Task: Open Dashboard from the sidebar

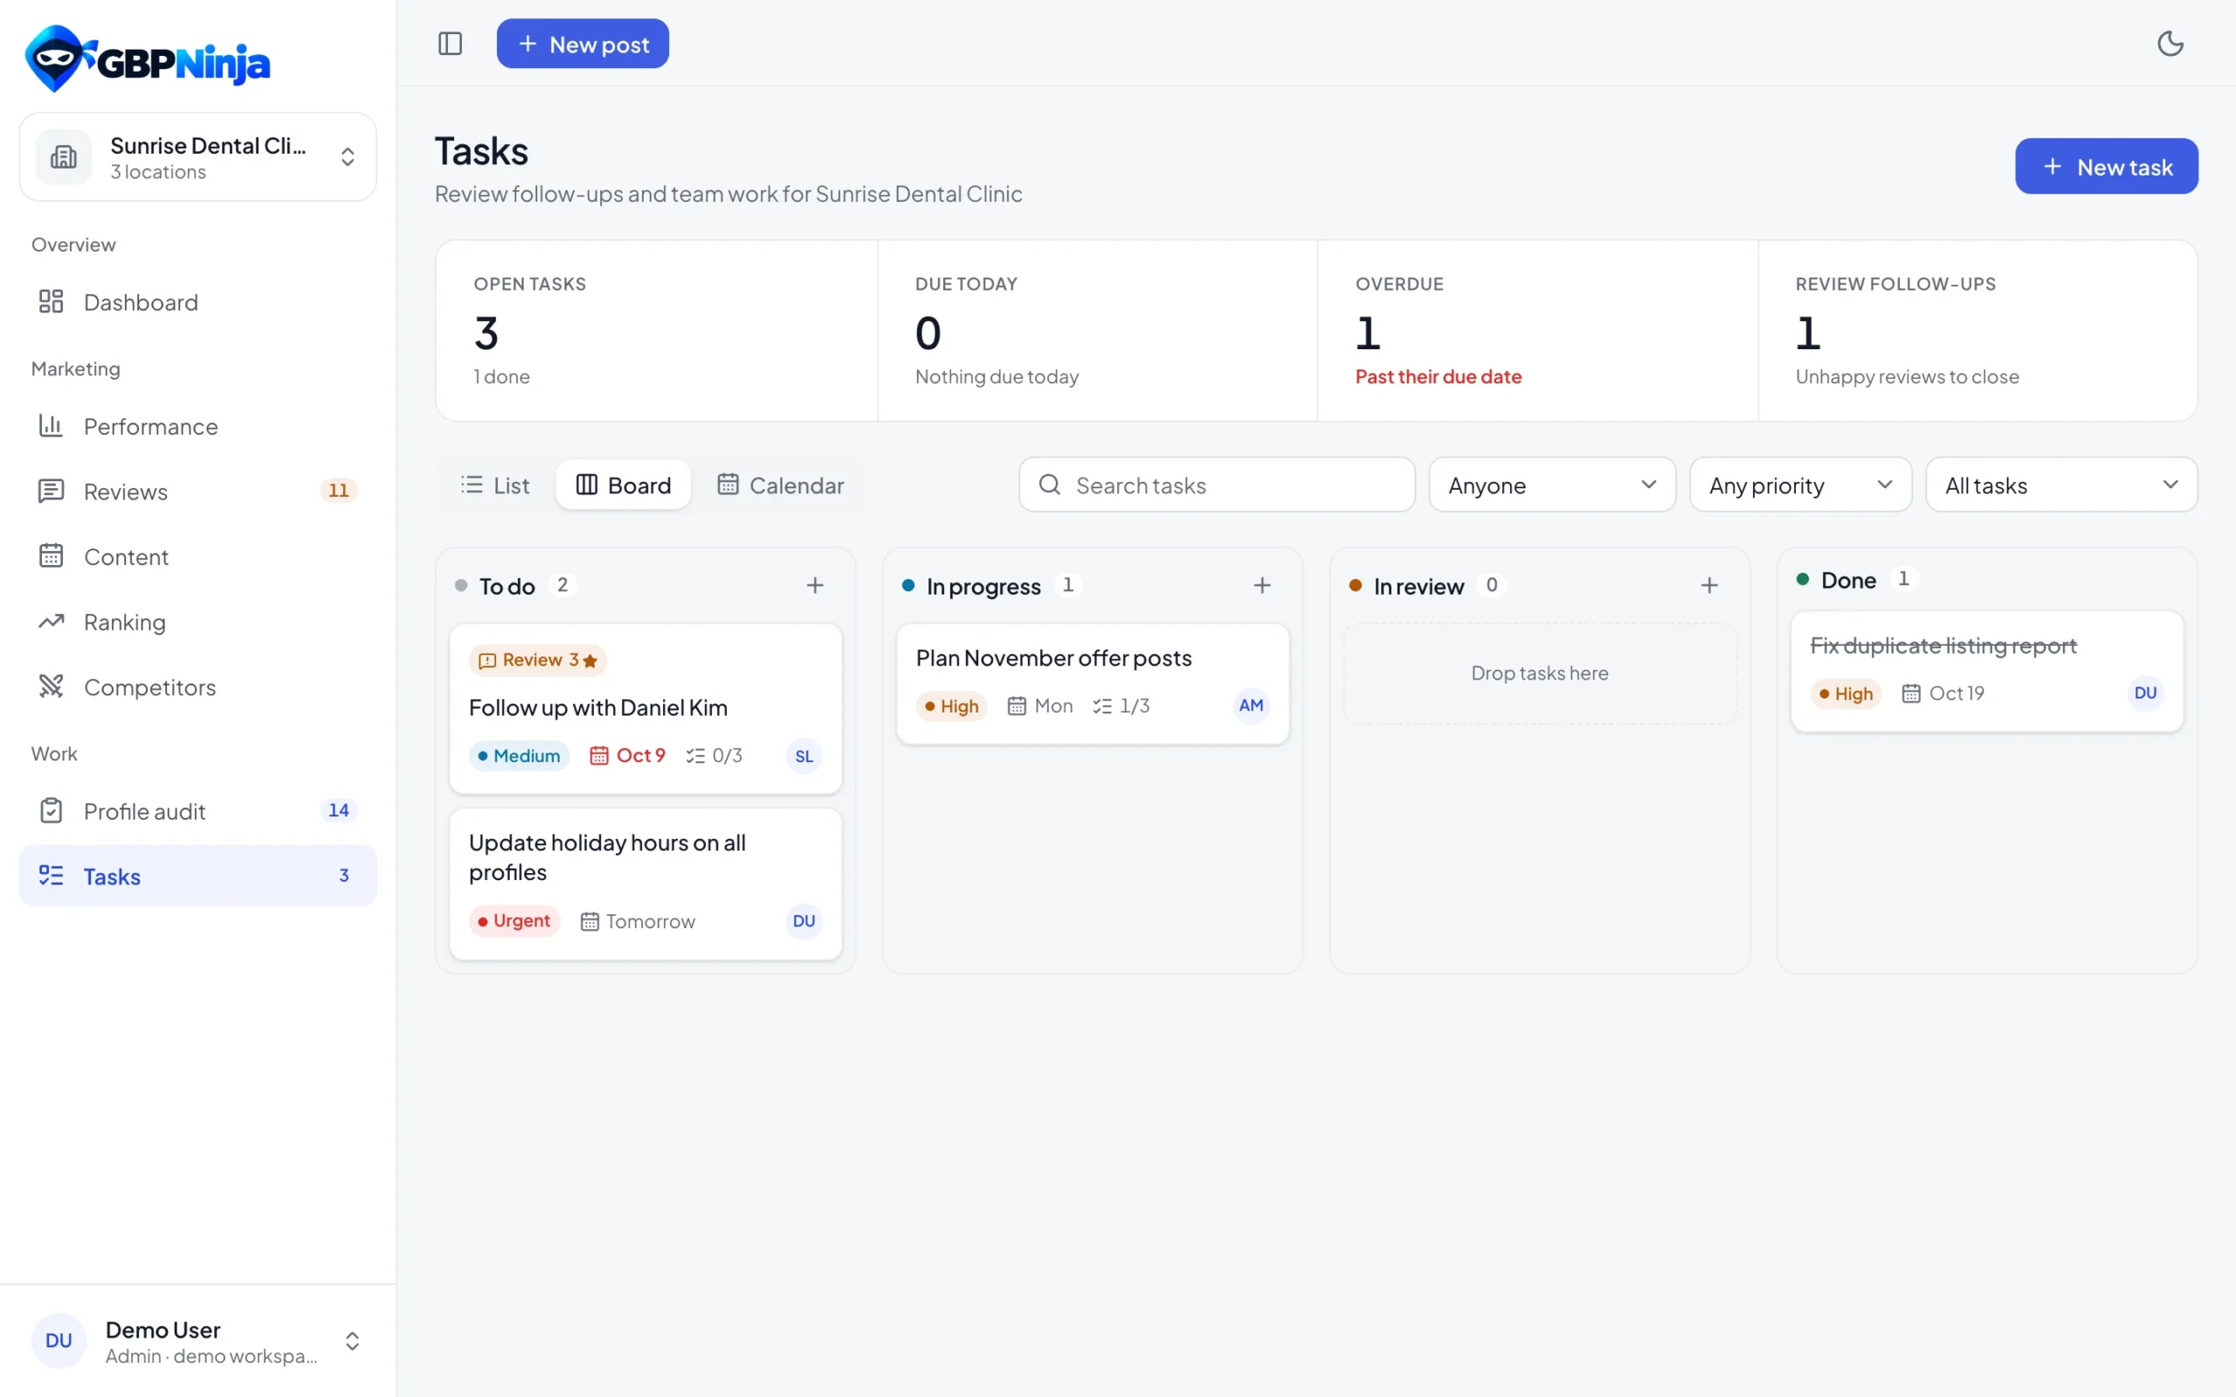Action: 197,302
